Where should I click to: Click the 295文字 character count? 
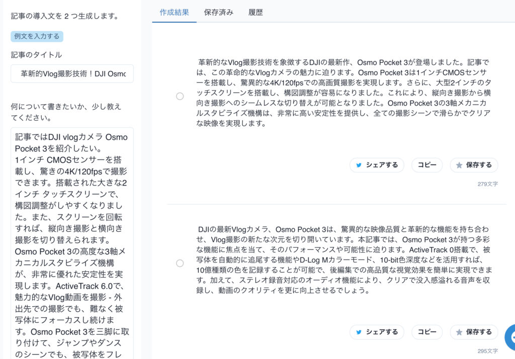(487, 351)
